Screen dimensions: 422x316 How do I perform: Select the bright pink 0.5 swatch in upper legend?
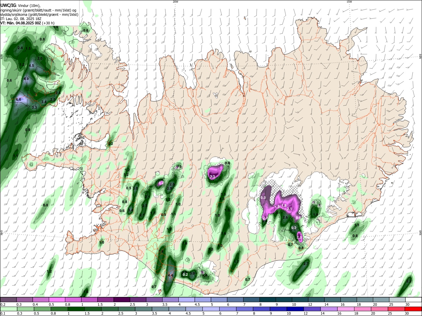[57, 300]
